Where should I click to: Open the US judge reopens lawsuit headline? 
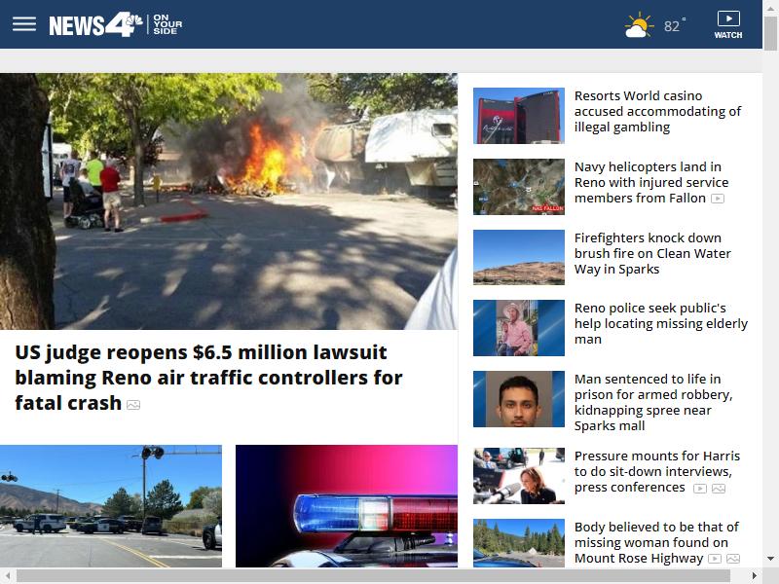[208, 378]
